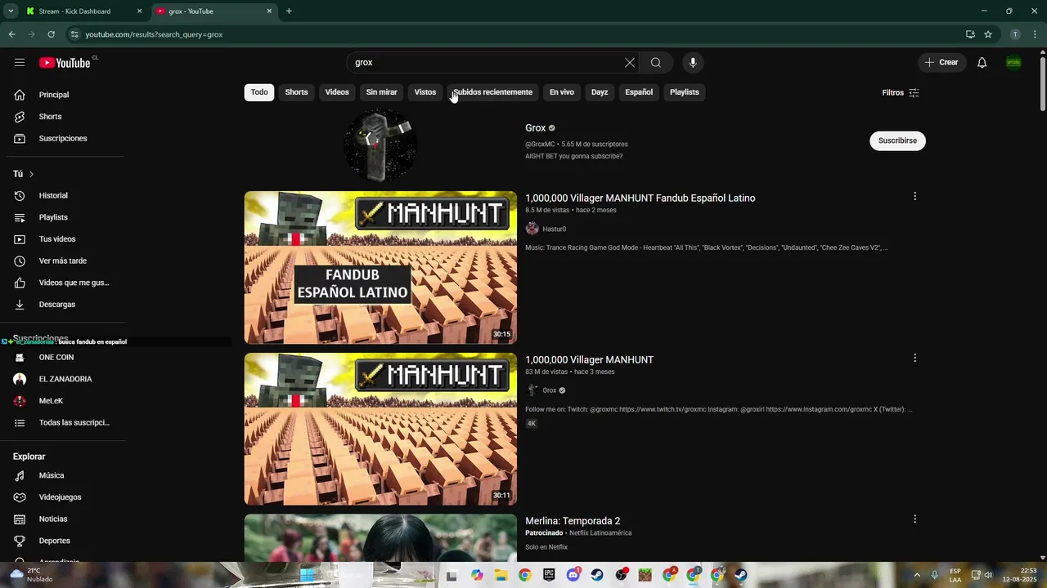Go back in browser history
1047x588 pixels.
click(x=11, y=34)
